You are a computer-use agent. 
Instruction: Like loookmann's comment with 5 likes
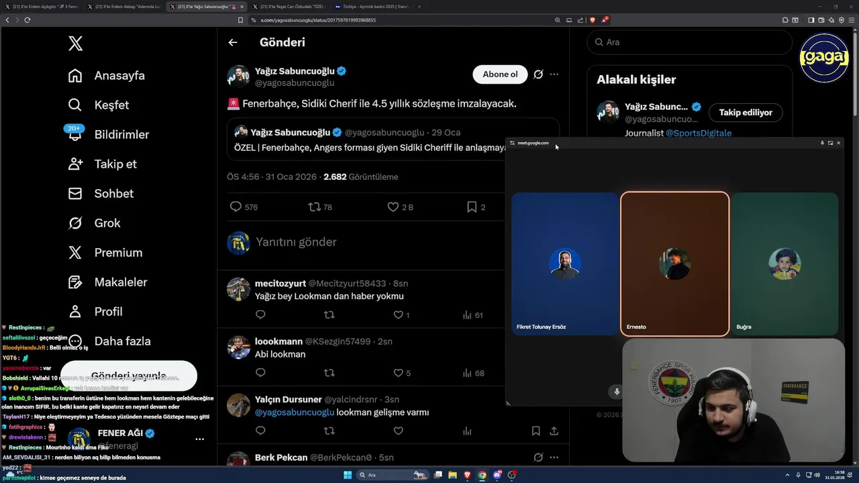pyautogui.click(x=398, y=373)
